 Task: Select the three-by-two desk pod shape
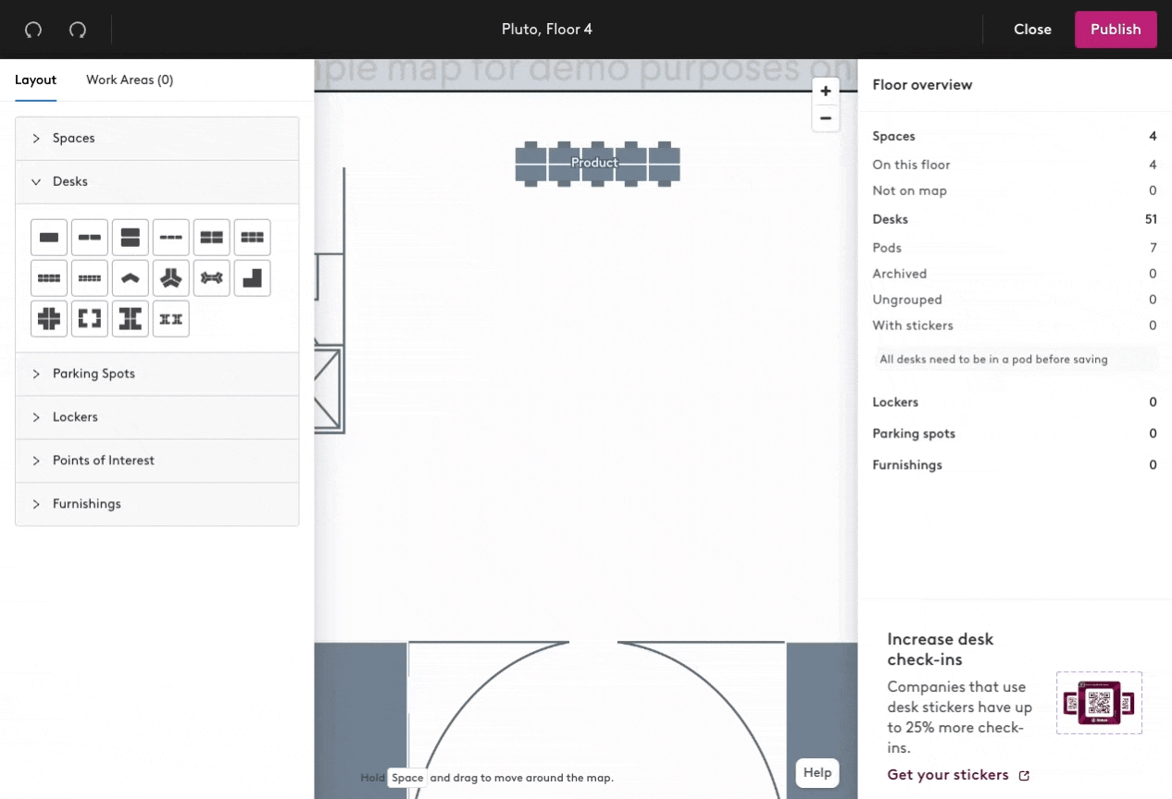(x=253, y=238)
